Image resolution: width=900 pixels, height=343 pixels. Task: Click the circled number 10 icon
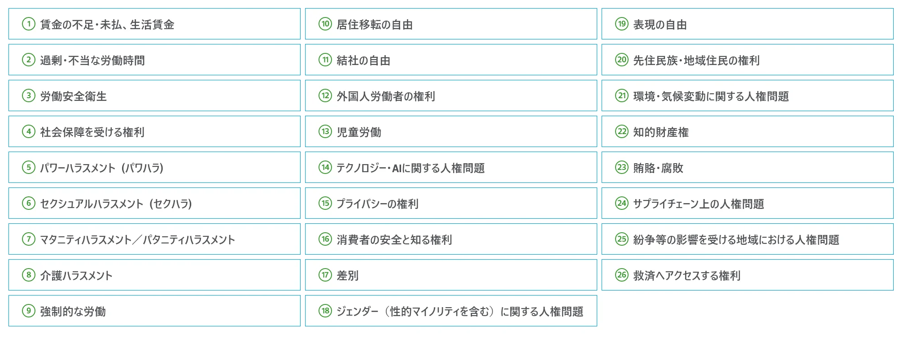325,24
